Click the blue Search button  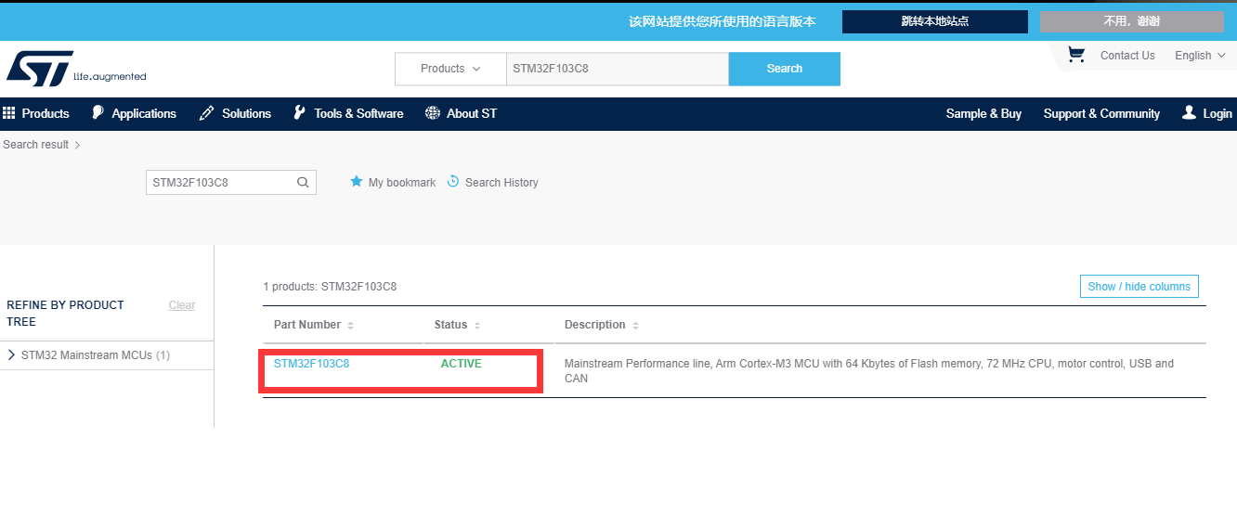[785, 69]
